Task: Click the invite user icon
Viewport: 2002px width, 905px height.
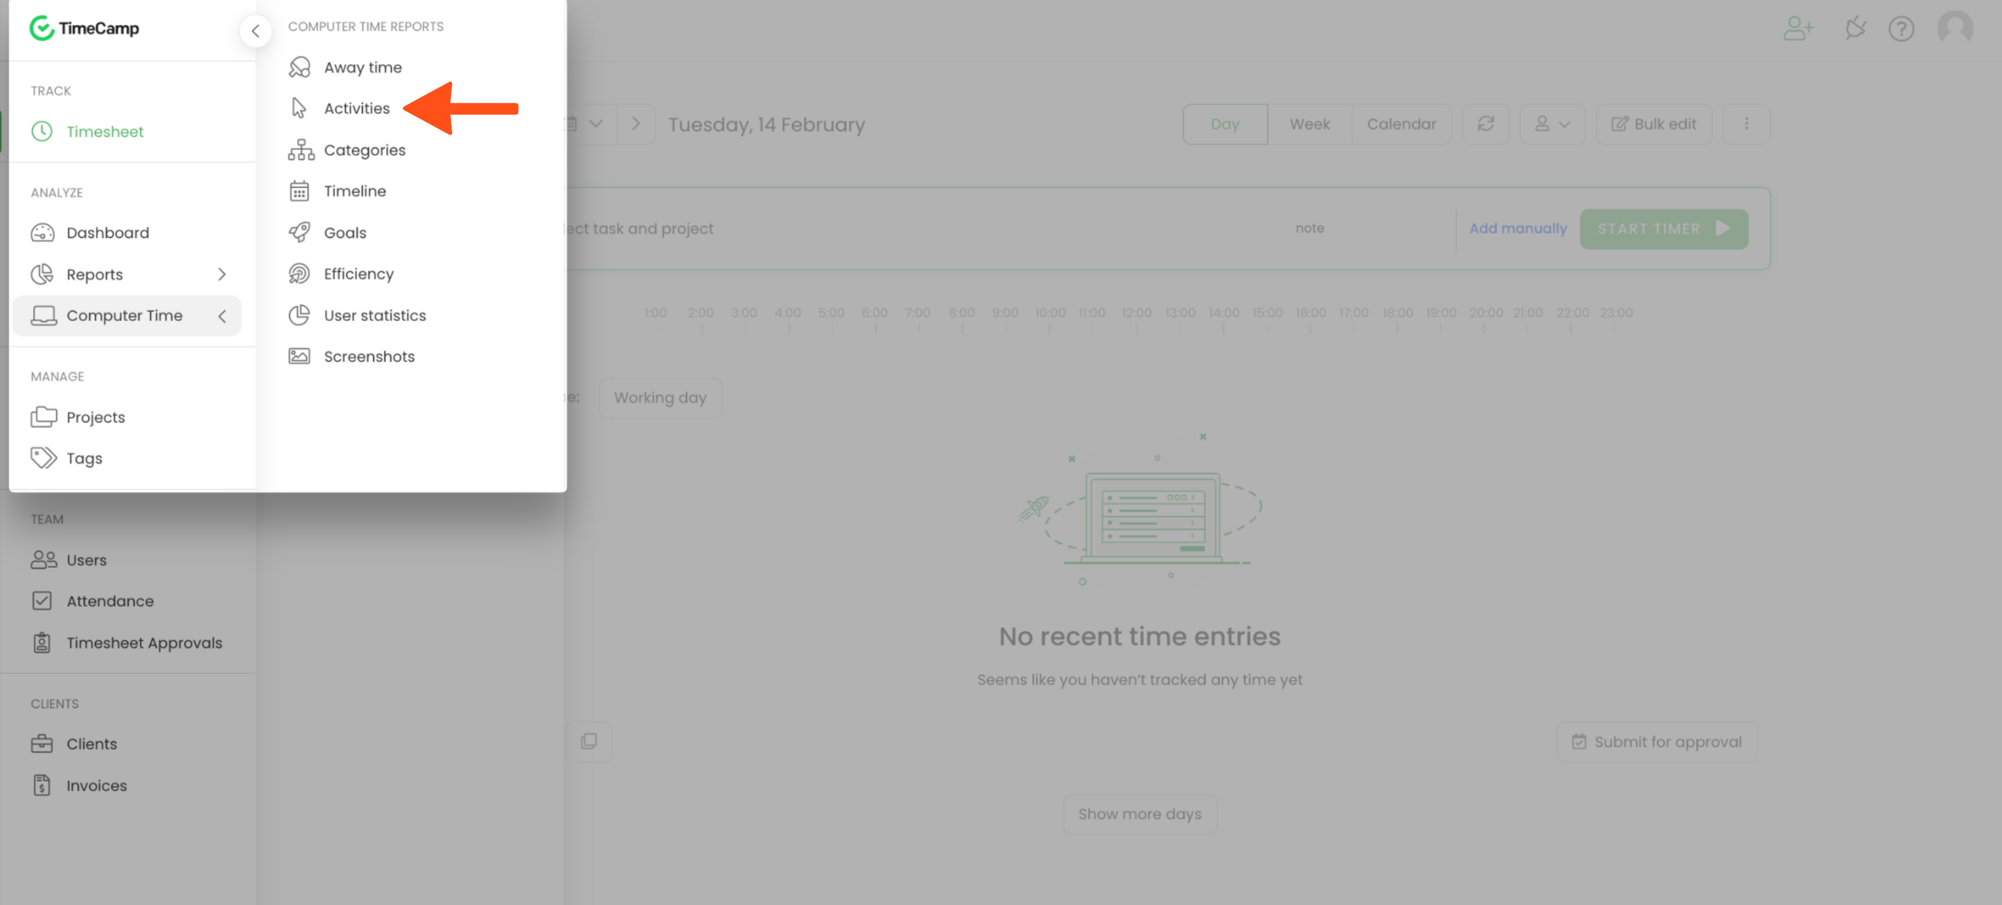Action: [1797, 29]
